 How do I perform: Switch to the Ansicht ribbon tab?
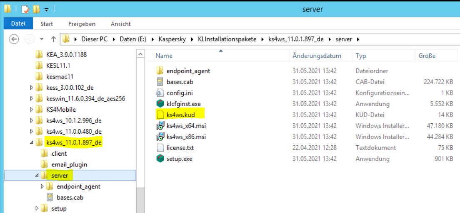pyautogui.click(x=120, y=24)
